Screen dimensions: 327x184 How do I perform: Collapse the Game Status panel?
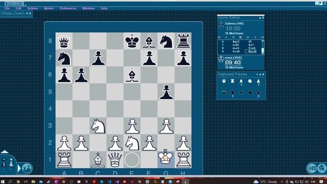260,18
